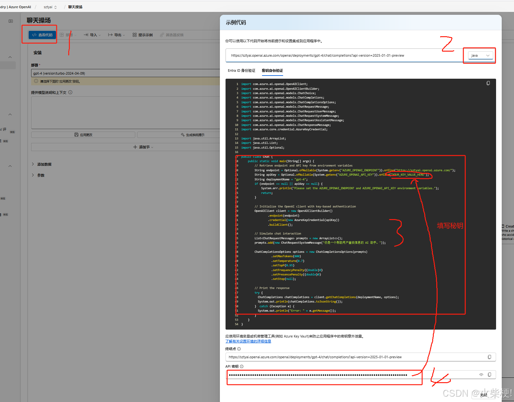This screenshot has width=514, height=402.
Task: Click the 关闭 close button
Action: tap(483, 395)
